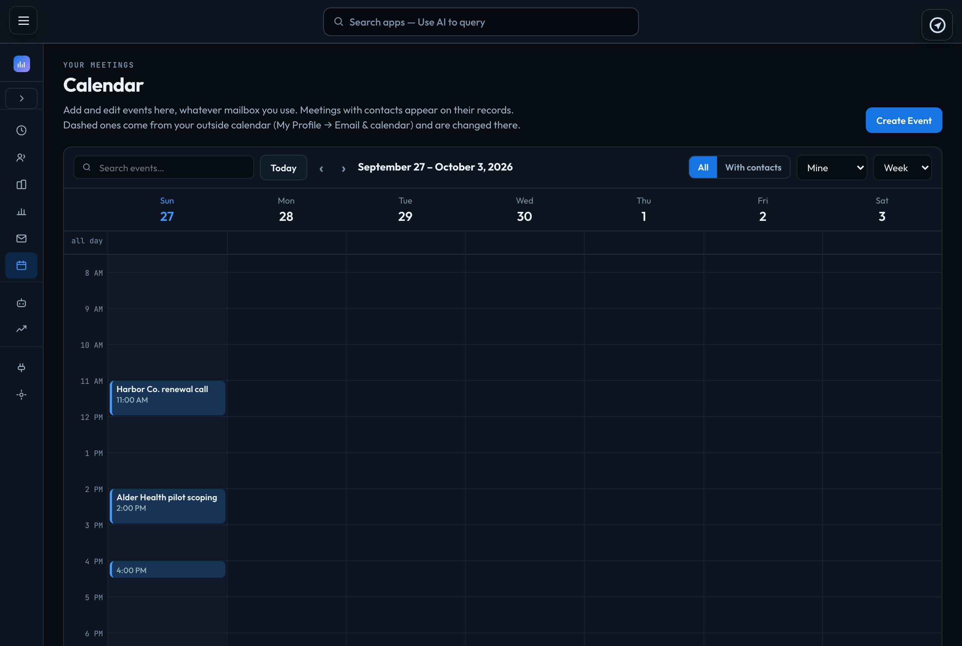
Task: Go to the next week
Action: point(343,168)
